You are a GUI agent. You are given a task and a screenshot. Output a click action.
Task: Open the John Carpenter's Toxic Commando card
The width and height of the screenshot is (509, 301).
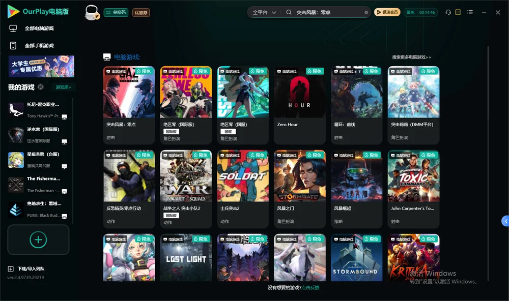(413, 189)
